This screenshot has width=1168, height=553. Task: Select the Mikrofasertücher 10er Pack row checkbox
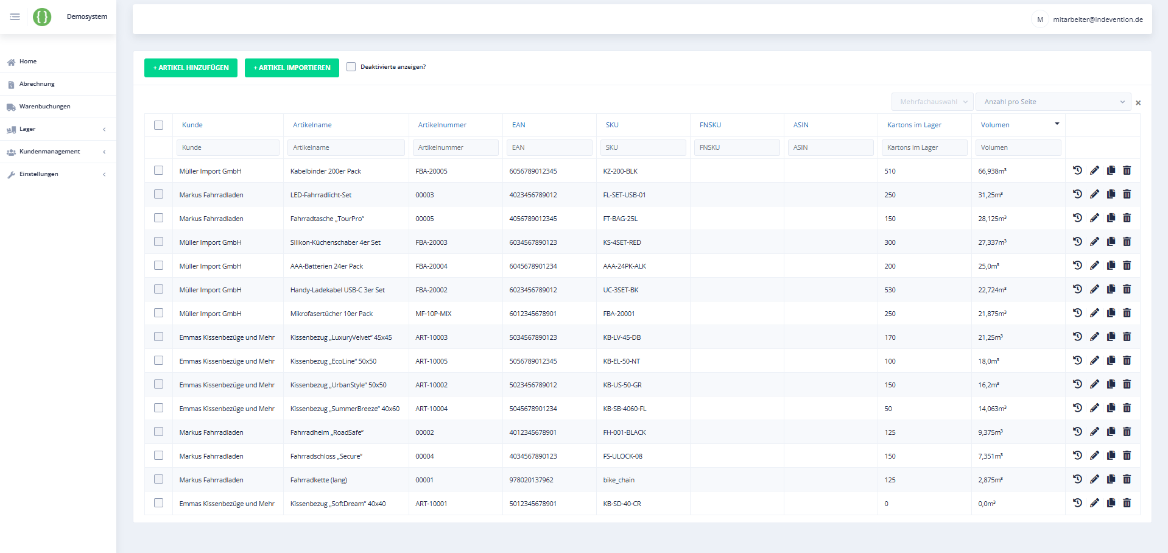(159, 313)
